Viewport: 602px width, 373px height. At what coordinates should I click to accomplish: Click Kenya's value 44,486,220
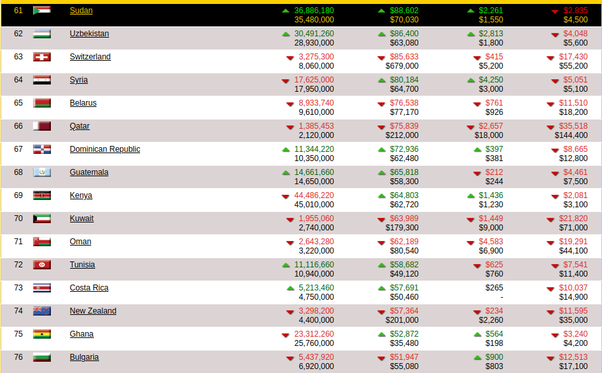pos(314,195)
